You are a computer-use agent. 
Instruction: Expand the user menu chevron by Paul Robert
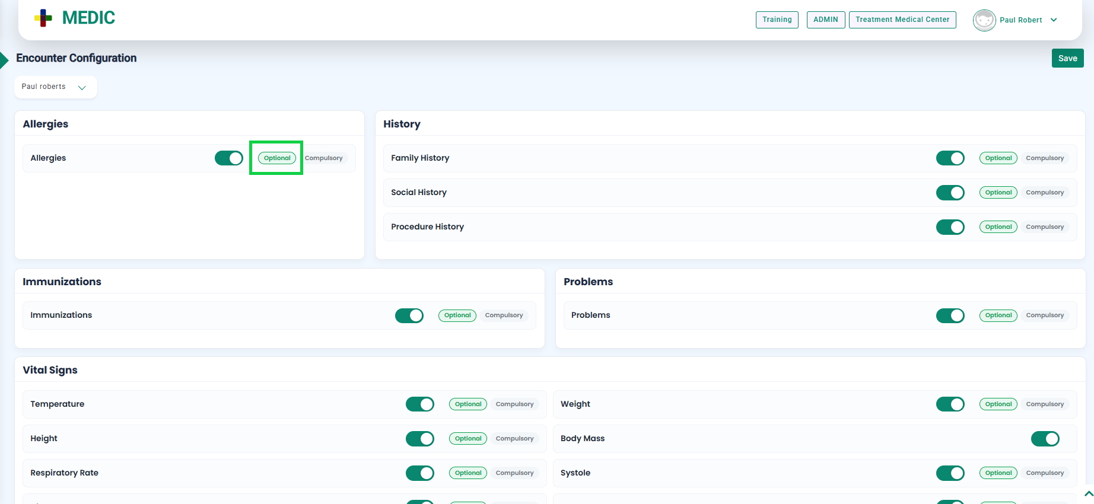(1054, 20)
